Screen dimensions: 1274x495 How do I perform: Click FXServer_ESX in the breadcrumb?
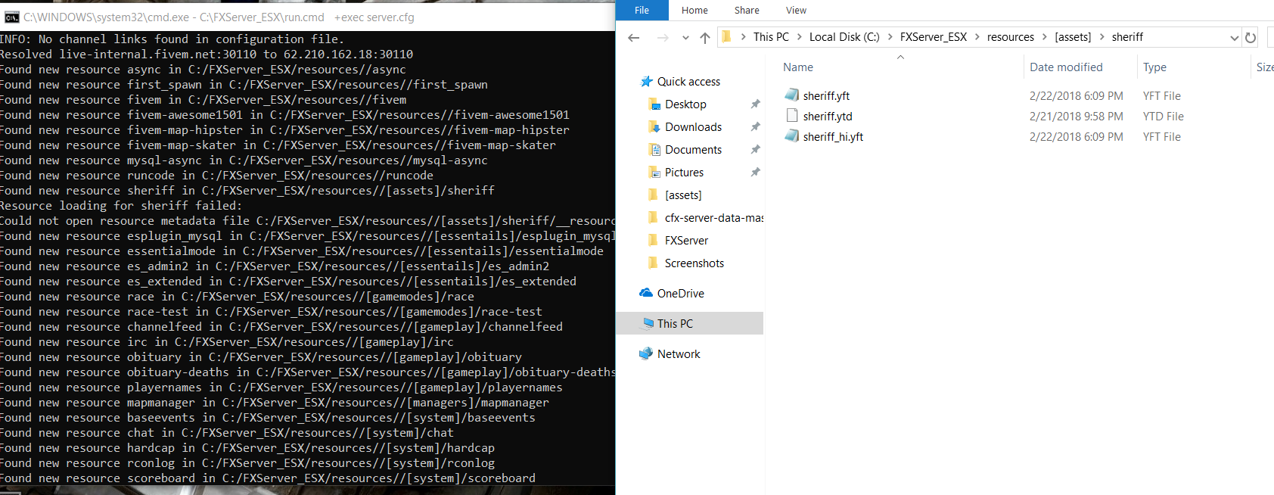point(934,37)
